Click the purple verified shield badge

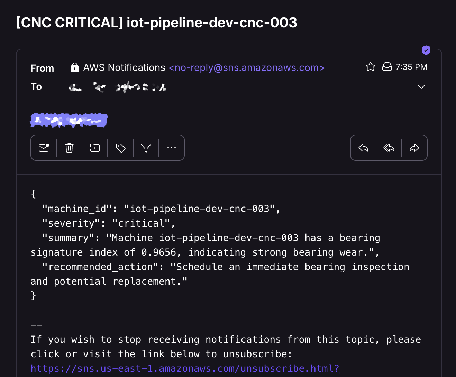[426, 50]
